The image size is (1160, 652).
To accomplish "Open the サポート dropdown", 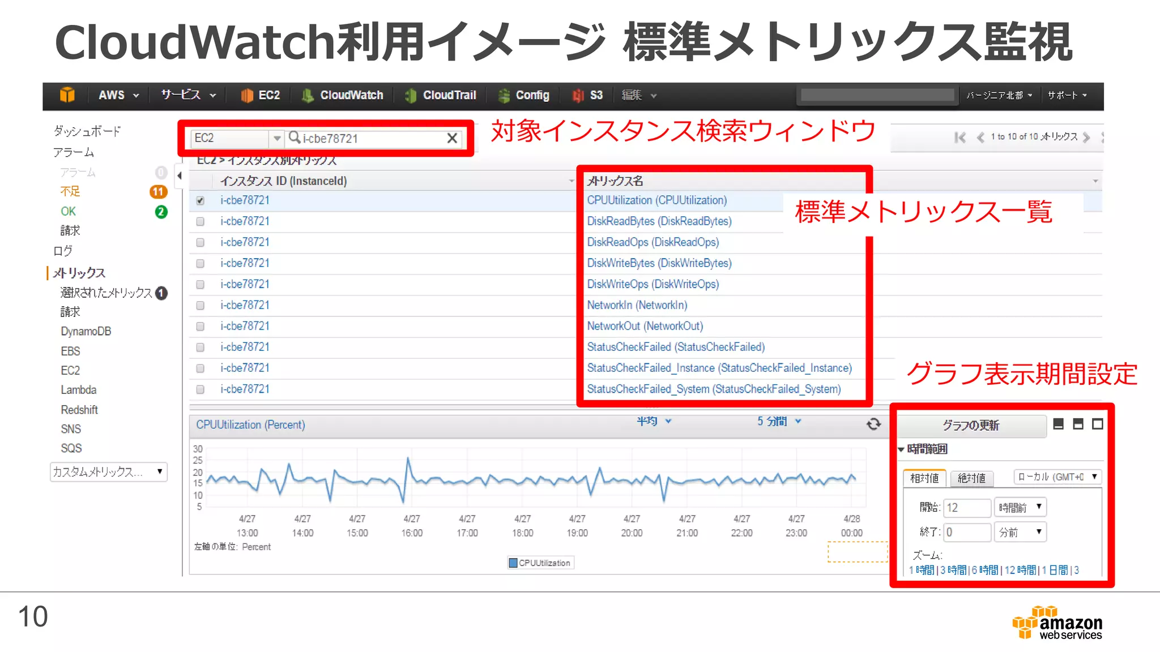I will point(1067,96).
